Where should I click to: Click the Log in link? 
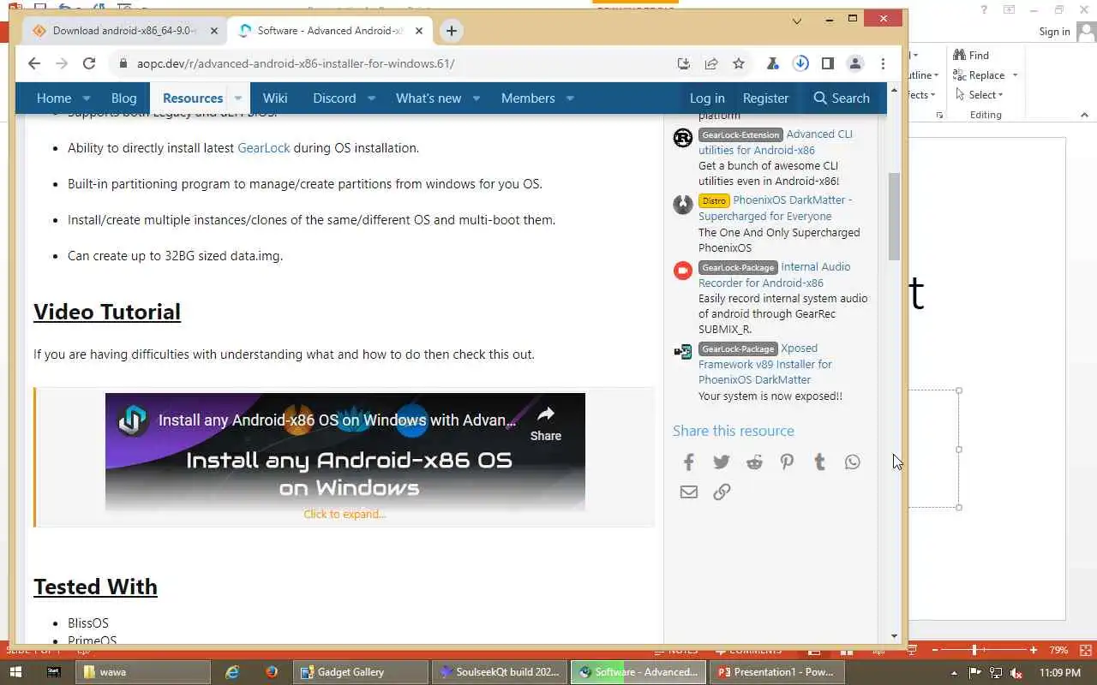coord(707,98)
